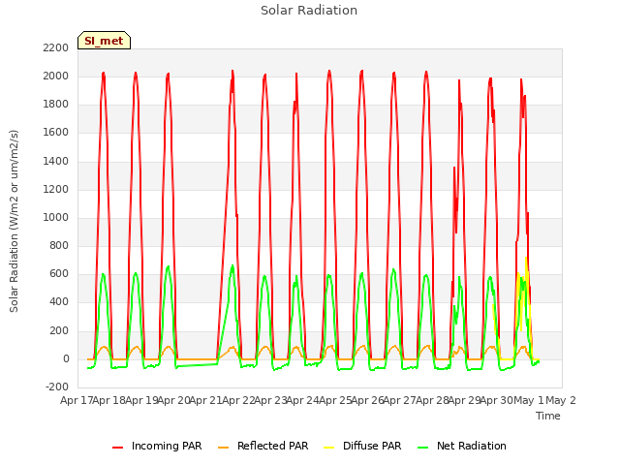Click the 1800 y-axis tick label
620x465 pixels.
pos(56,105)
